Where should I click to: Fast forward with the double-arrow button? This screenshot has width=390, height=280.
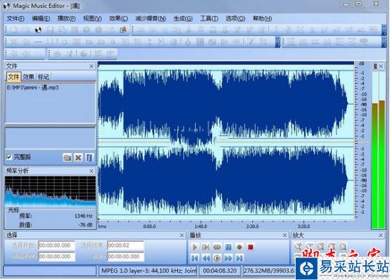(228, 258)
